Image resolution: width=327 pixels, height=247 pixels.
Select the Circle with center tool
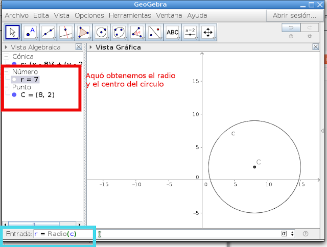point(101,32)
